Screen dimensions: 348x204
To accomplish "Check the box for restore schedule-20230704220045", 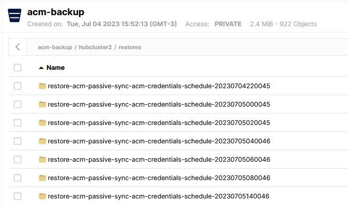I will point(18,86).
